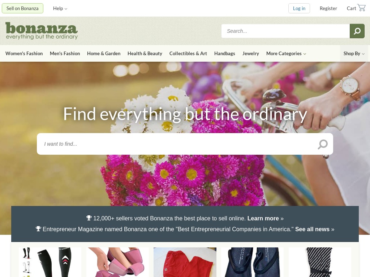Open the red pants product thumbnail
370x277 pixels.
185,262
